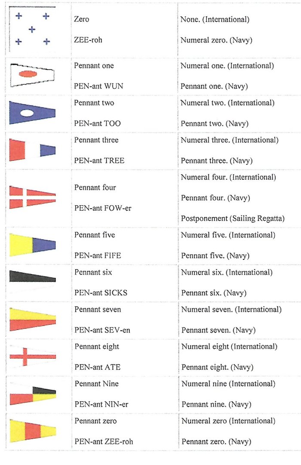
Task: Click the 'PEN-ant WUN' pronunciation text
Action: click(98, 86)
